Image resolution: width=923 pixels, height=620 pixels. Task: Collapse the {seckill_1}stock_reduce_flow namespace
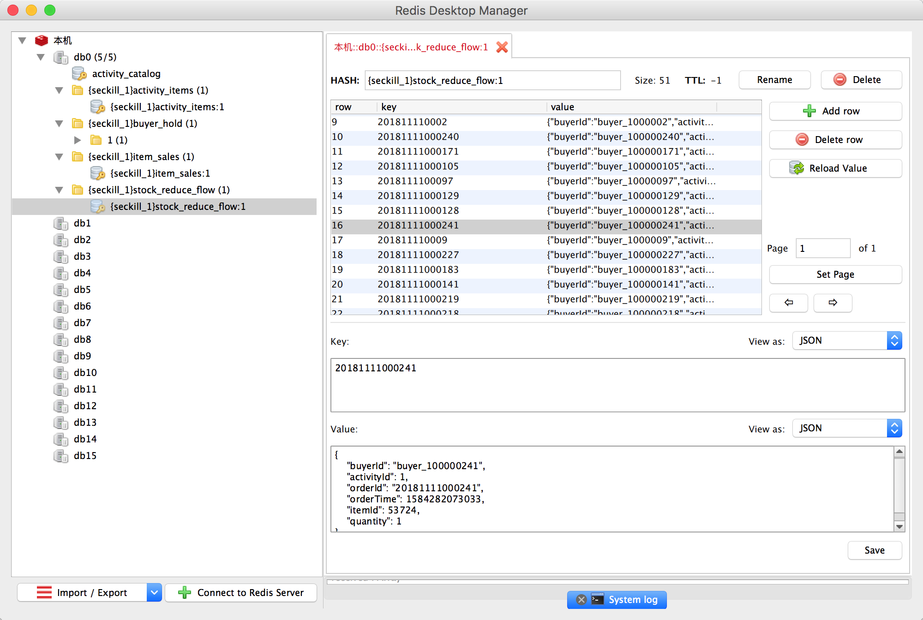[x=59, y=190]
